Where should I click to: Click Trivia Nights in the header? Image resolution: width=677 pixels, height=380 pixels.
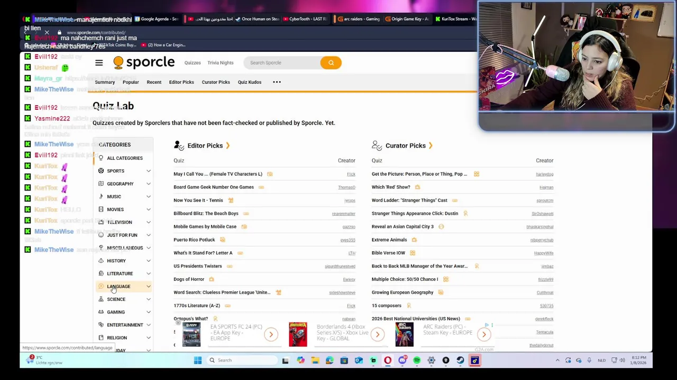220,63
